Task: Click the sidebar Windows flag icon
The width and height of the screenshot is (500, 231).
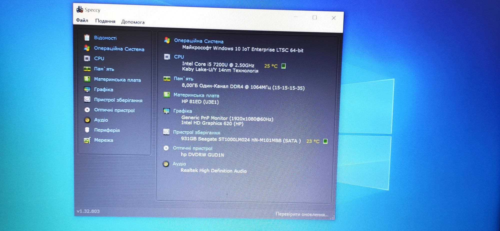Action: (87, 48)
